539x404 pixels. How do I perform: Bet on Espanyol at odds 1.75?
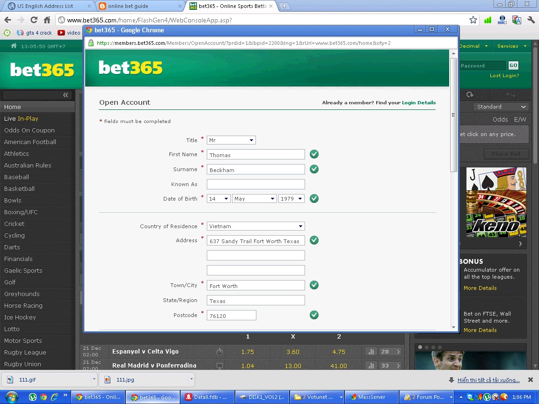click(x=248, y=352)
